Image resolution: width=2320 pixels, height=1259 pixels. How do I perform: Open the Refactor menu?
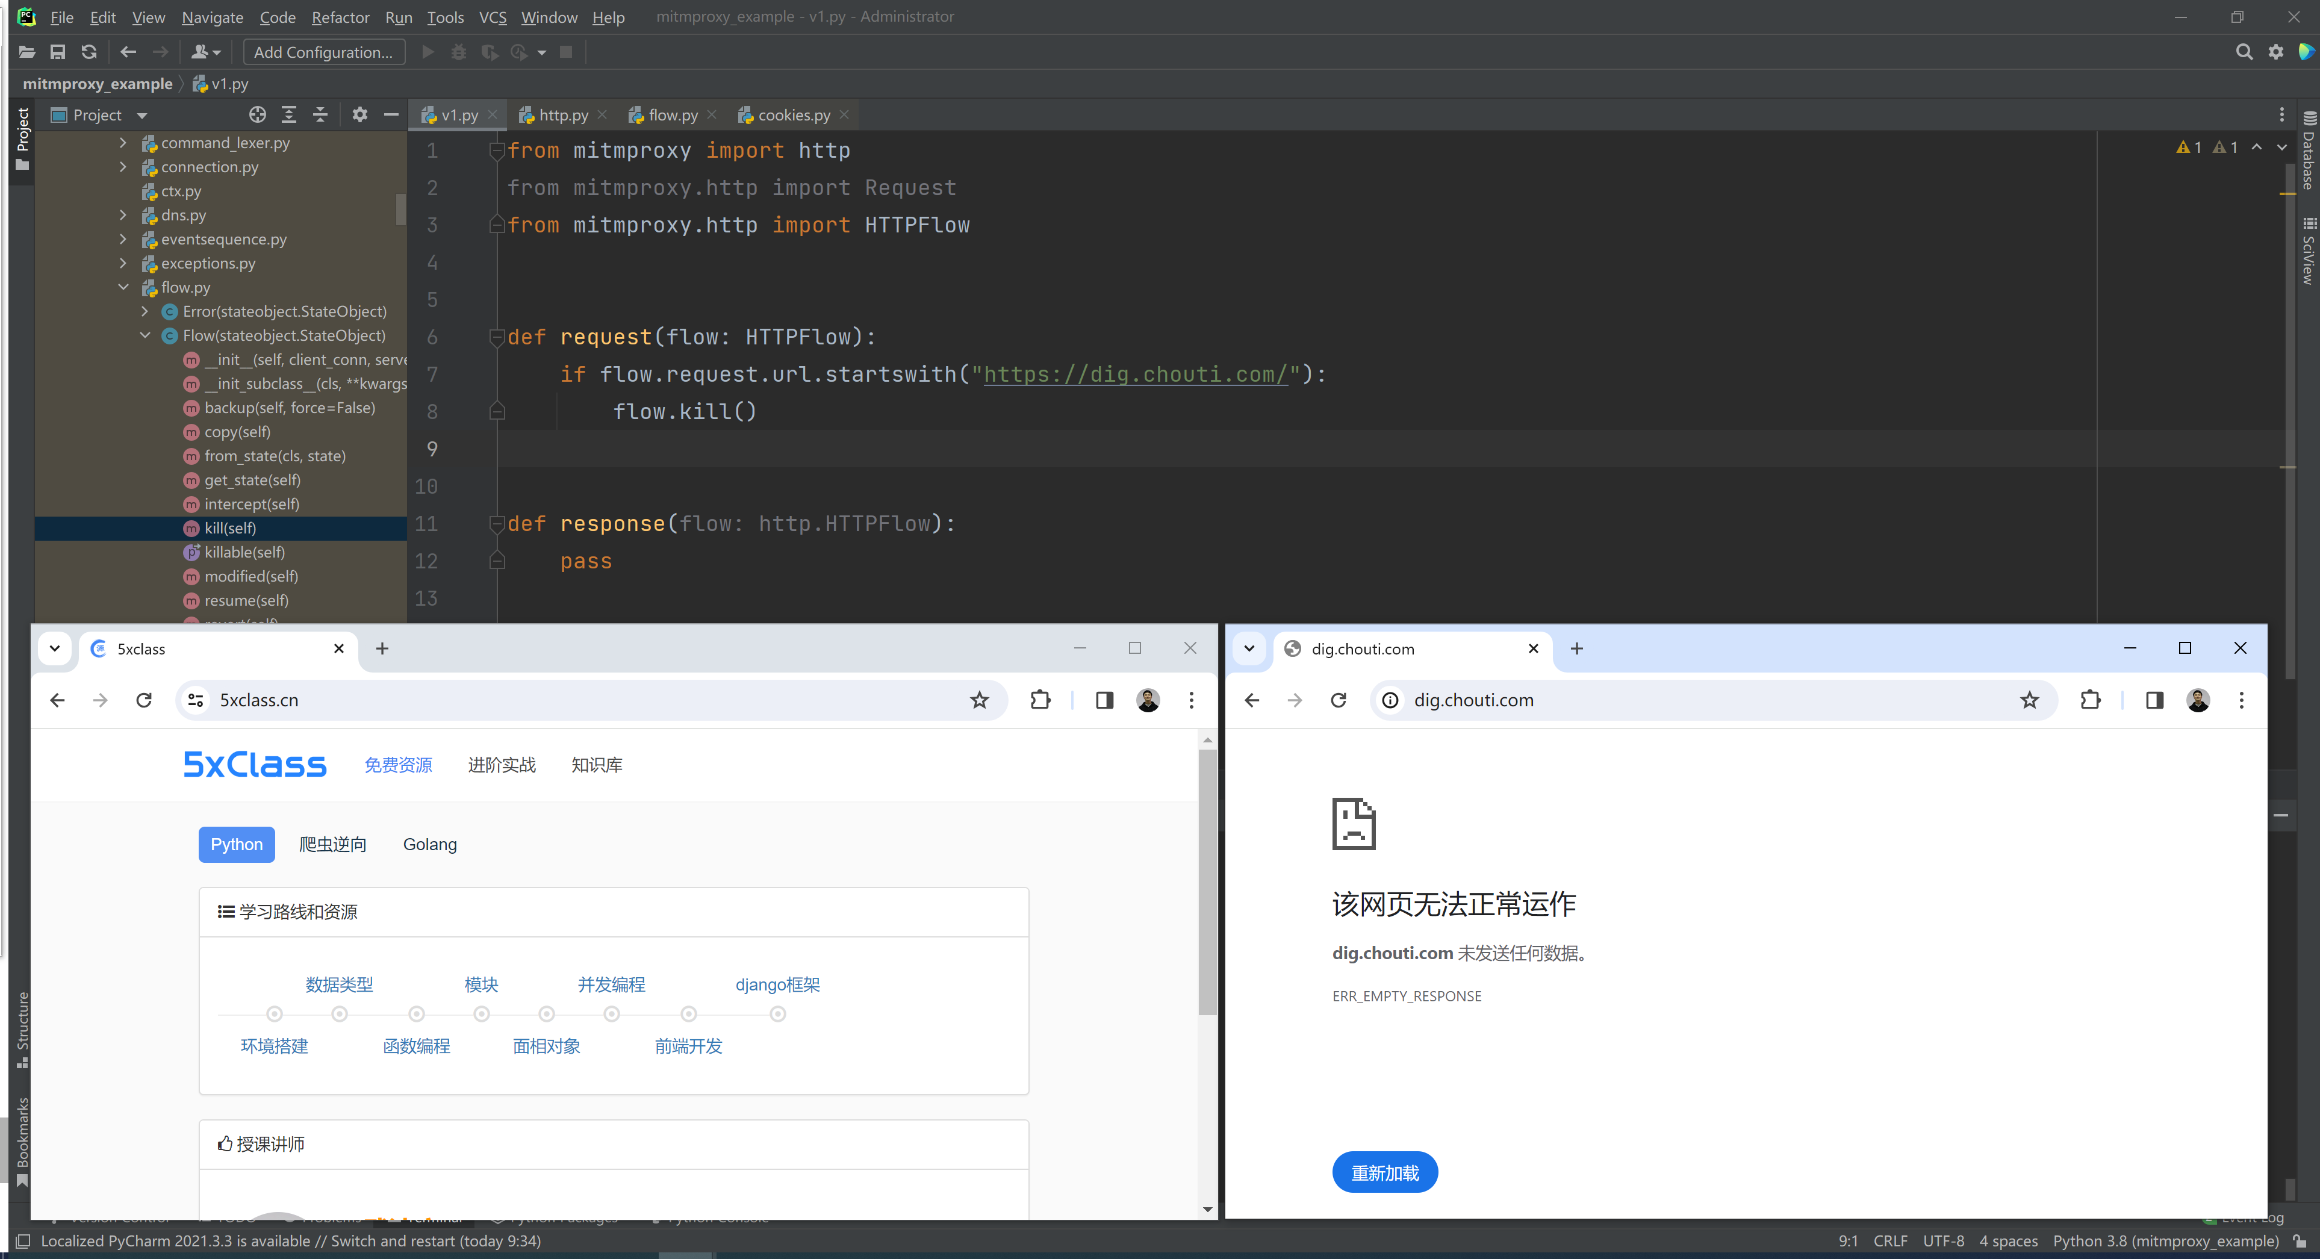[340, 17]
